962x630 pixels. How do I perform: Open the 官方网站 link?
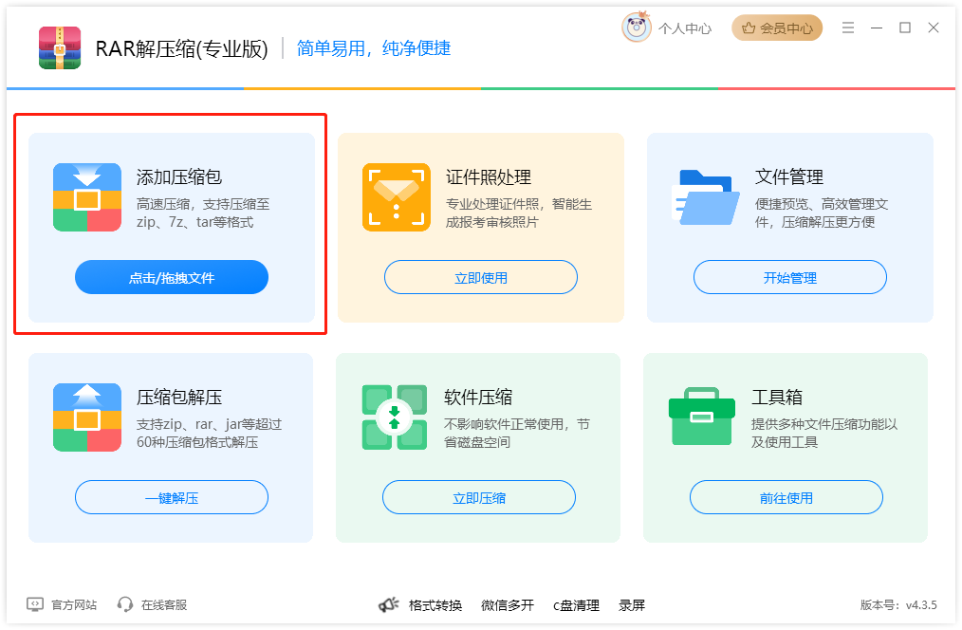(x=63, y=604)
